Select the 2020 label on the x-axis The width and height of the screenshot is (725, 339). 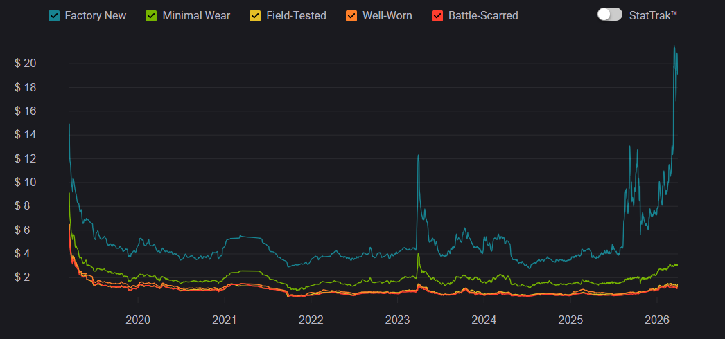(x=137, y=320)
